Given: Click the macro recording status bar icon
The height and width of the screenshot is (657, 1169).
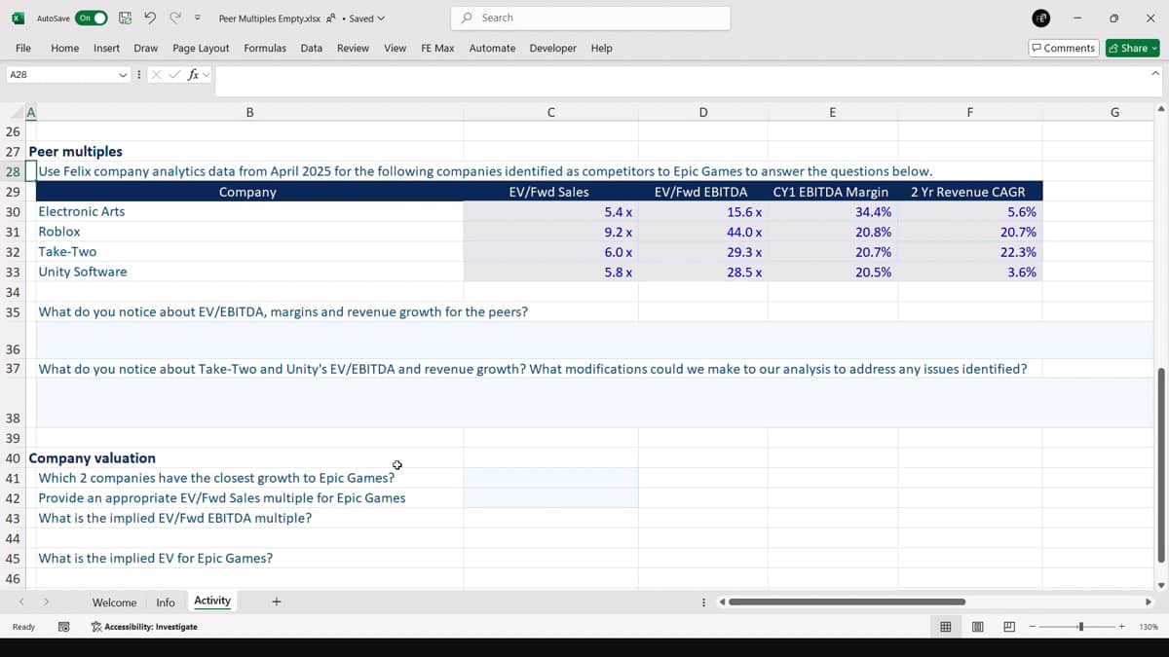Looking at the screenshot, I should pos(63,627).
